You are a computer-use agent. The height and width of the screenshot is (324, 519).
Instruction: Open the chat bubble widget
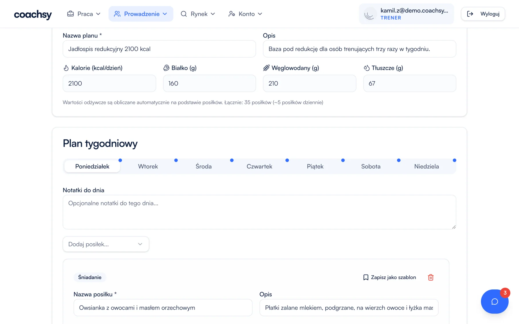495,302
